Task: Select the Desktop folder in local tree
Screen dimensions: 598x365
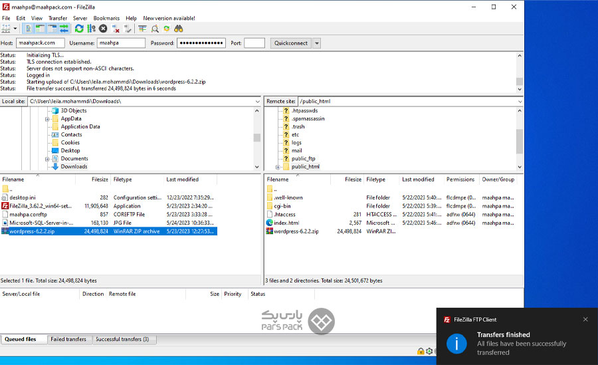Action: point(70,151)
